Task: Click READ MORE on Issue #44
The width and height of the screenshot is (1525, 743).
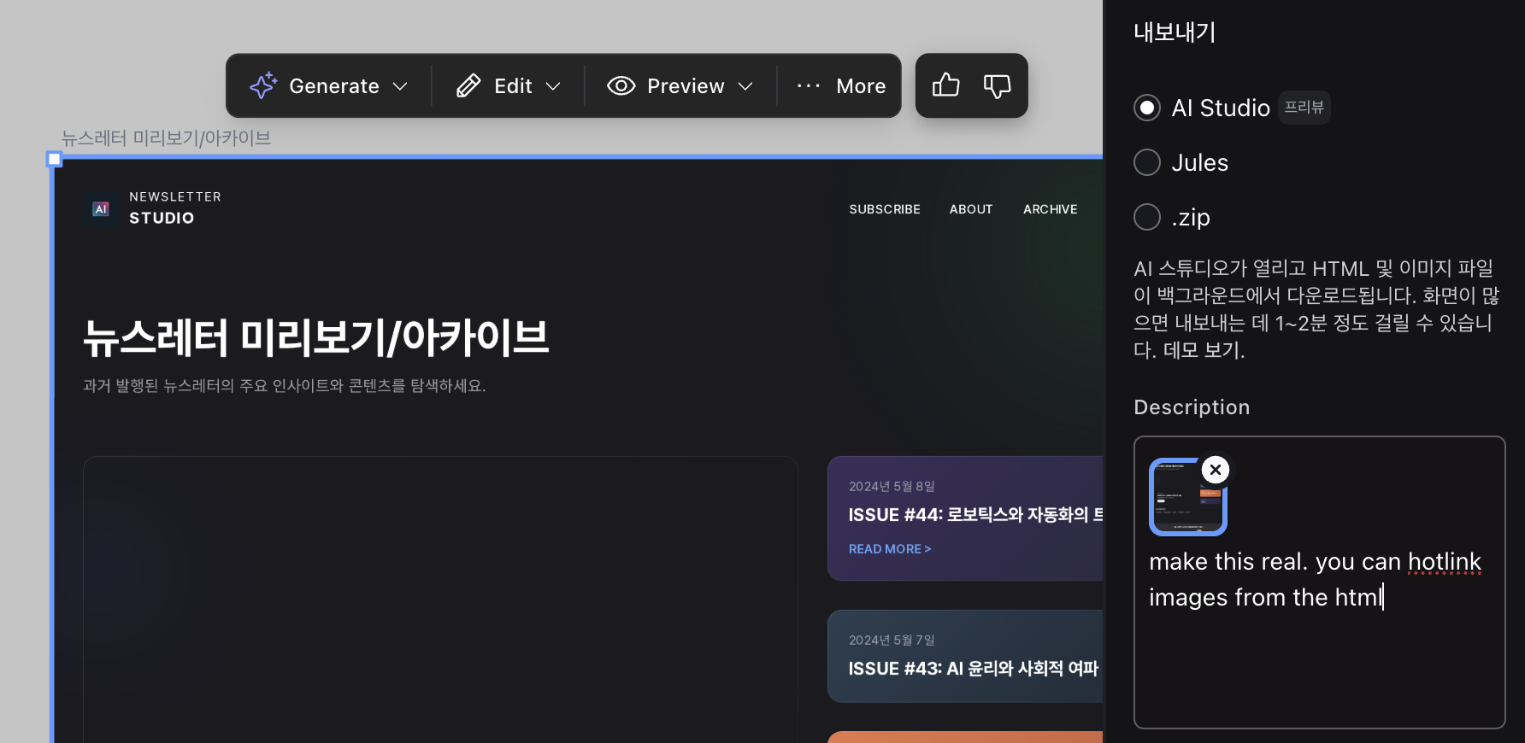Action: coord(889,549)
